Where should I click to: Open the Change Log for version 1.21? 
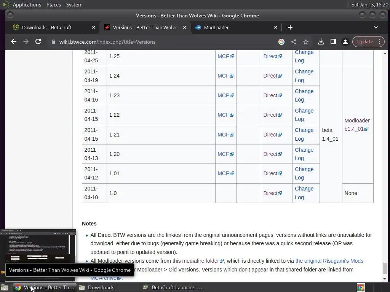coord(304,135)
